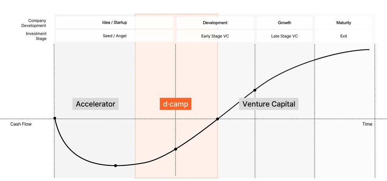Click the Cash Flow axis label

(21, 124)
